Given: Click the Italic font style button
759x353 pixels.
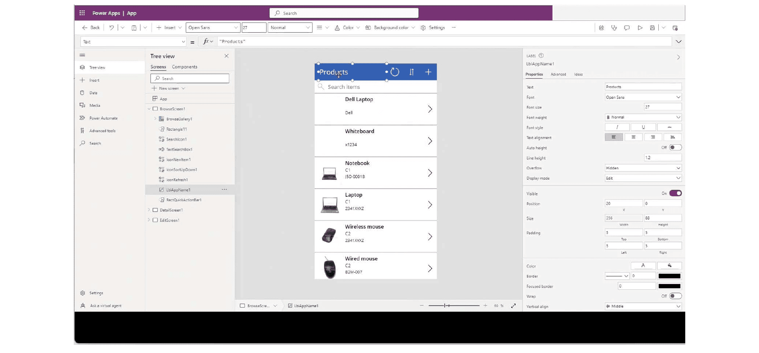Looking at the screenshot, I should click(x=617, y=127).
